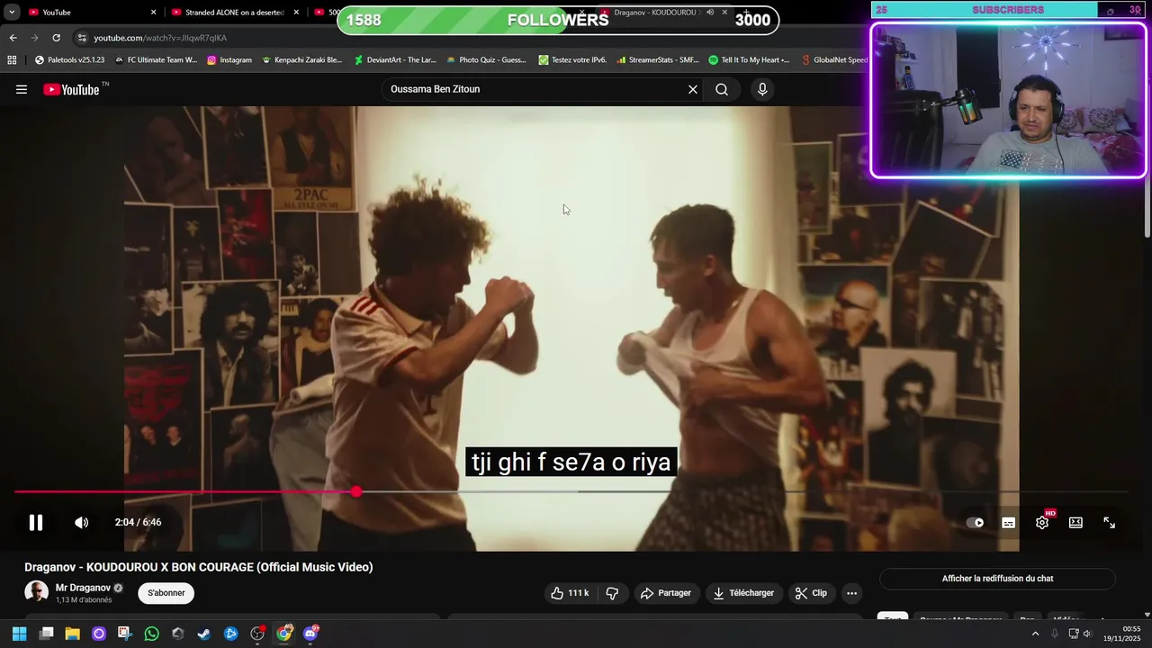Open the Mr Draganov channel avatar
This screenshot has height=648, width=1152.
[37, 592]
